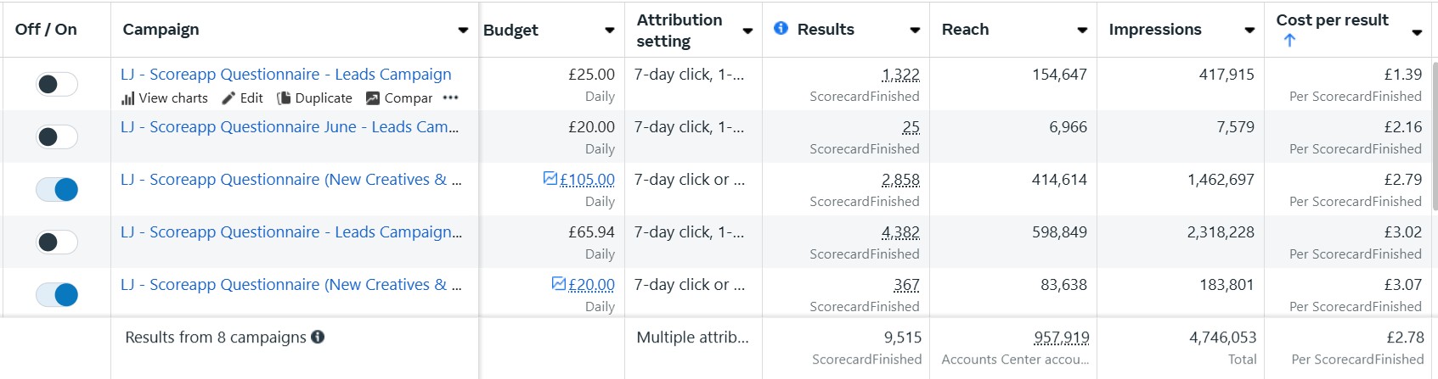Screen dimensions: 1438x379
Task: Open the Campaign column dropdown
Action: tap(463, 30)
